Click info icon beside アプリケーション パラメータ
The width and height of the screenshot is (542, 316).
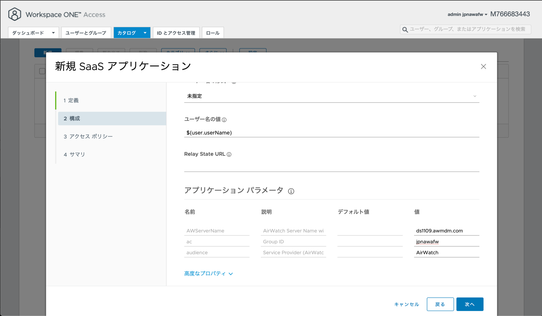[291, 191]
